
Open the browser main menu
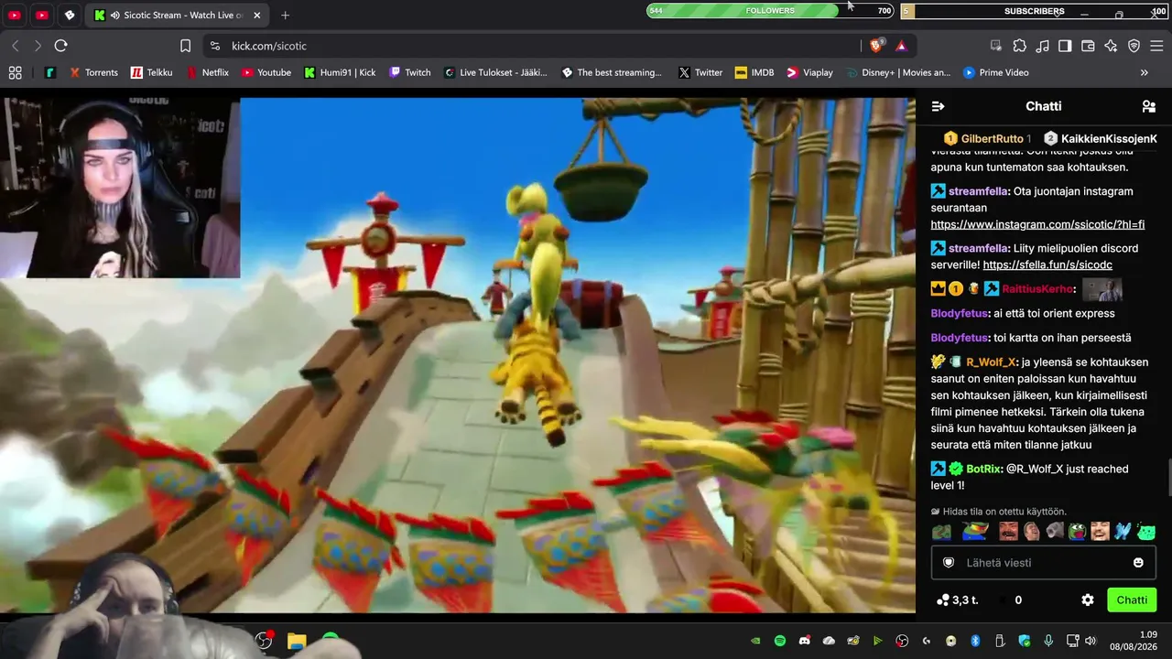pos(1157,46)
